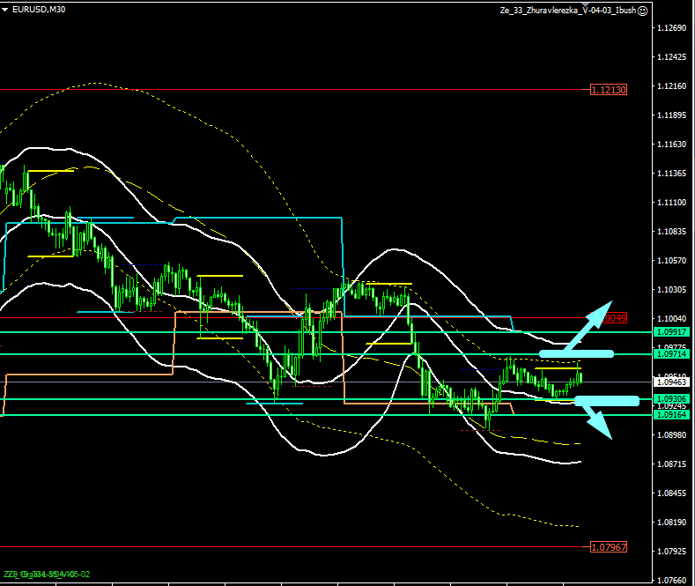Viewport: 695px width, 586px height.
Task: Click the red 1.12130 price label
Action: pyautogui.click(x=608, y=90)
